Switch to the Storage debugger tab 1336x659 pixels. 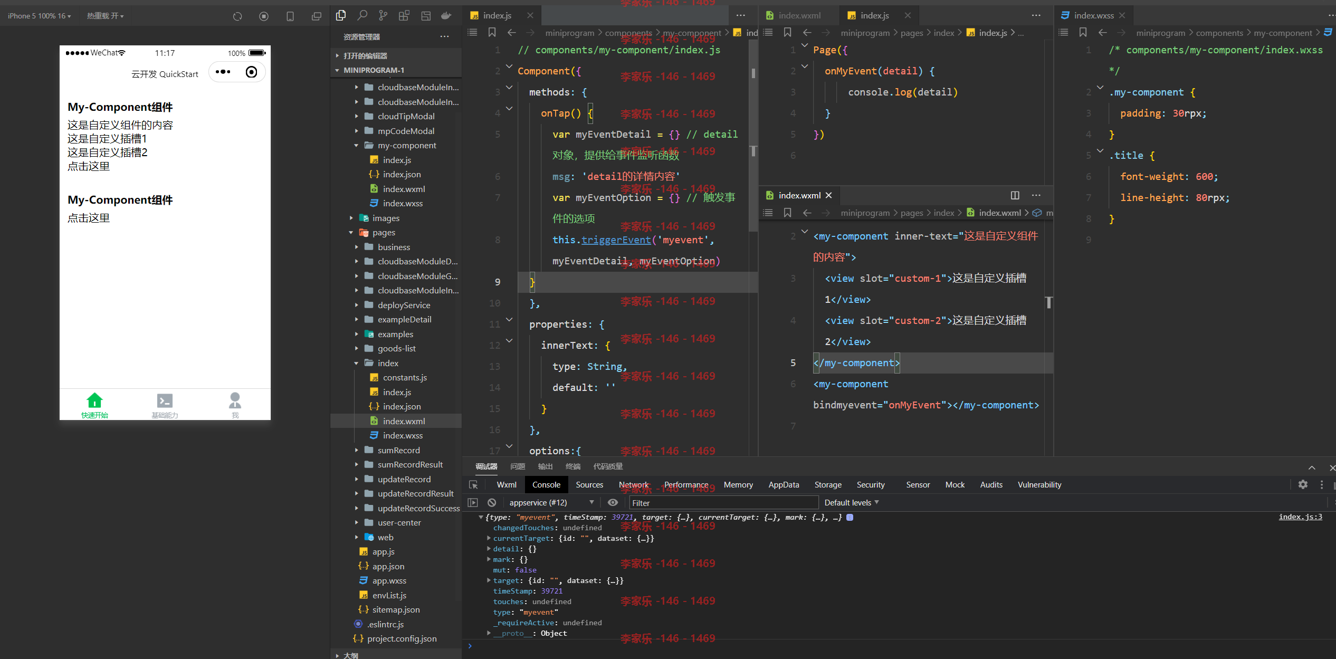pos(828,485)
